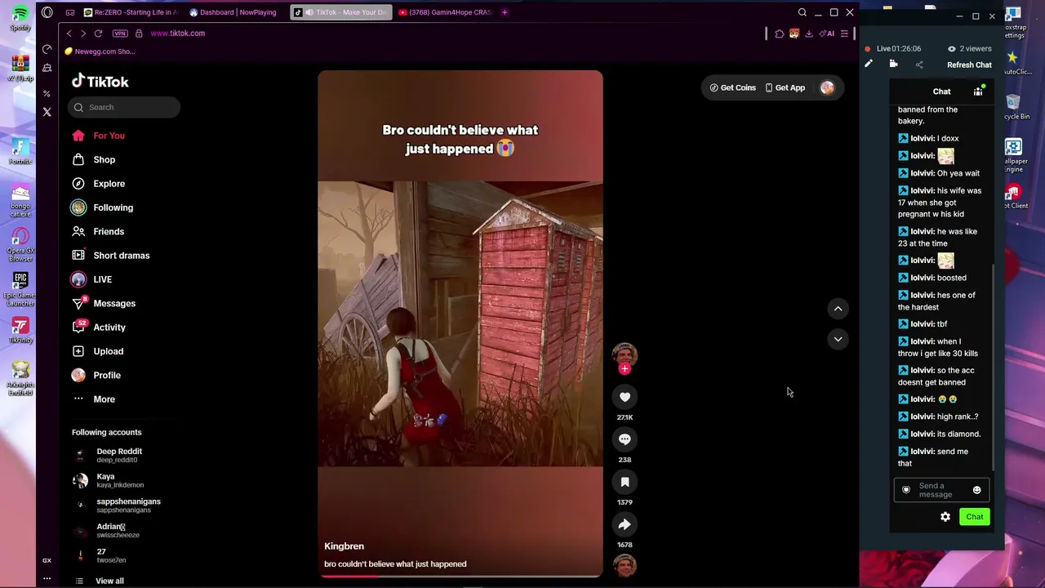Open the chat viewers list icon
Screen dimensions: 1045x588
tap(978, 91)
